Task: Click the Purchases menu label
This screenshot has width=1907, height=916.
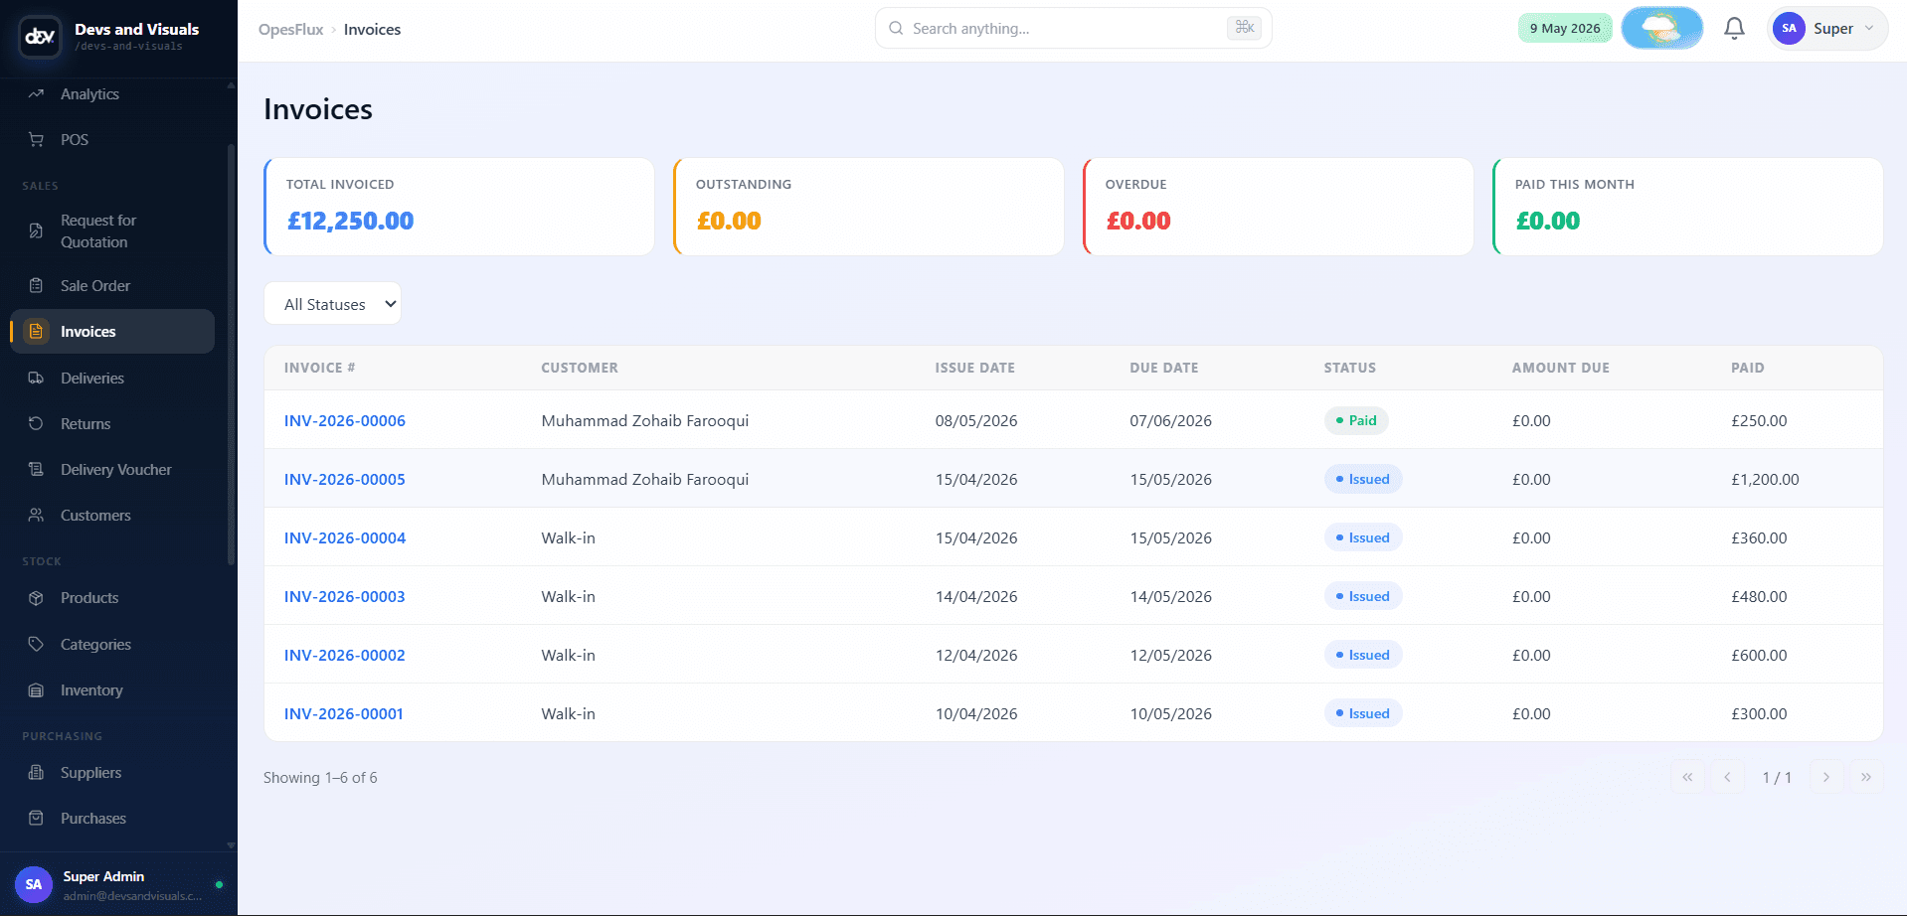Action: 93,818
